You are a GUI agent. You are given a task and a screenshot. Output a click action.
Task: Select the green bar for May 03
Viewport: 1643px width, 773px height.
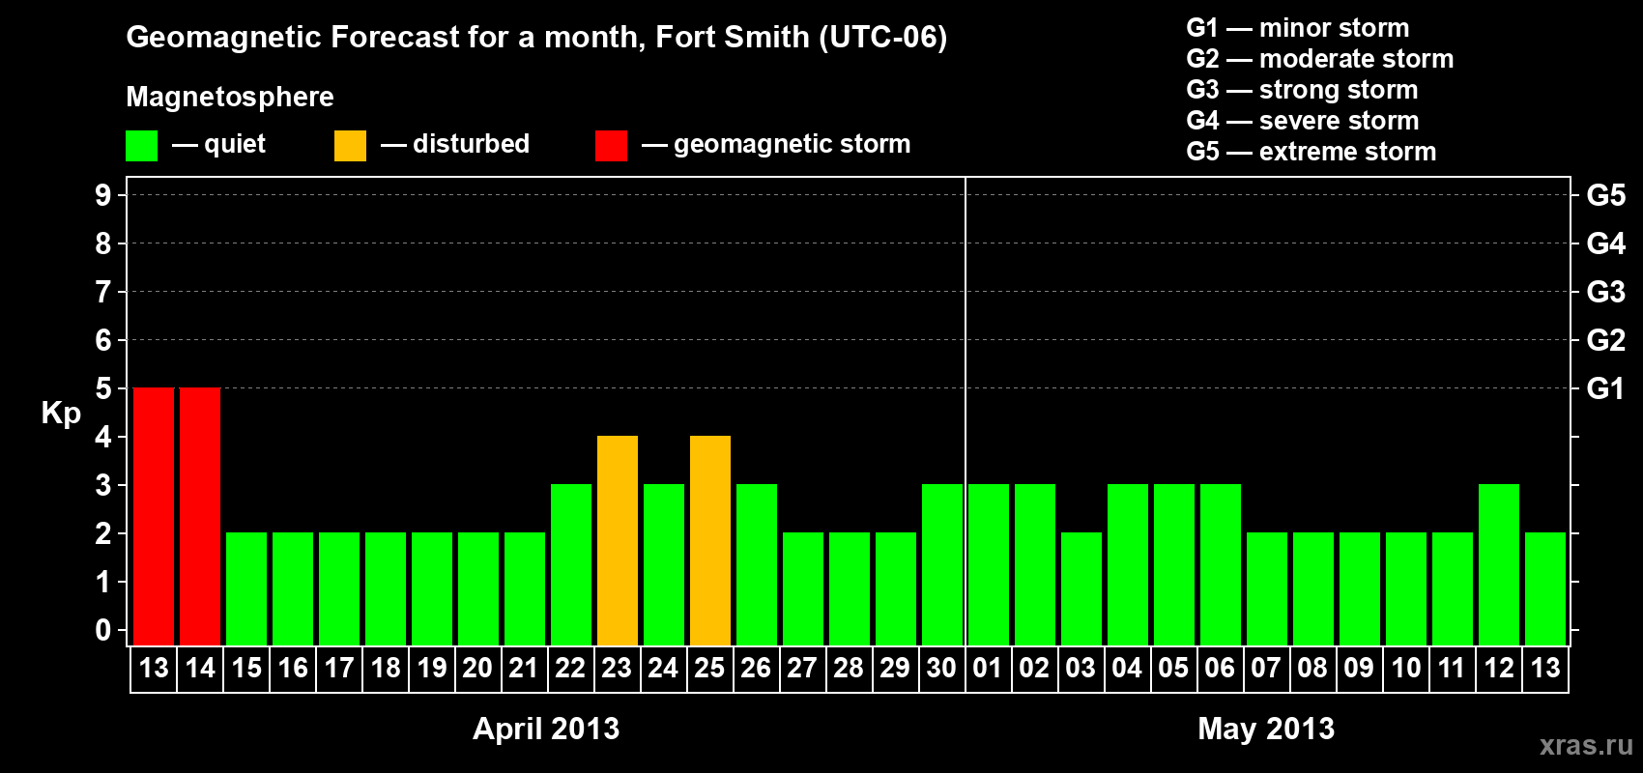(x=1081, y=588)
